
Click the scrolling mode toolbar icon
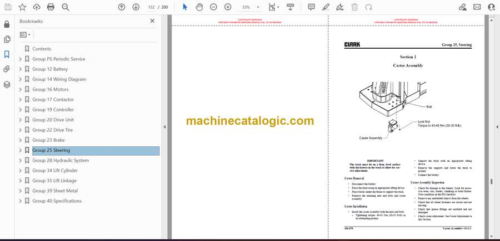click(x=290, y=7)
